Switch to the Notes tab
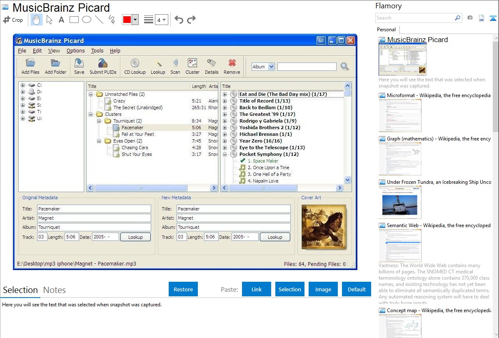This screenshot has height=338, width=499. click(x=55, y=290)
